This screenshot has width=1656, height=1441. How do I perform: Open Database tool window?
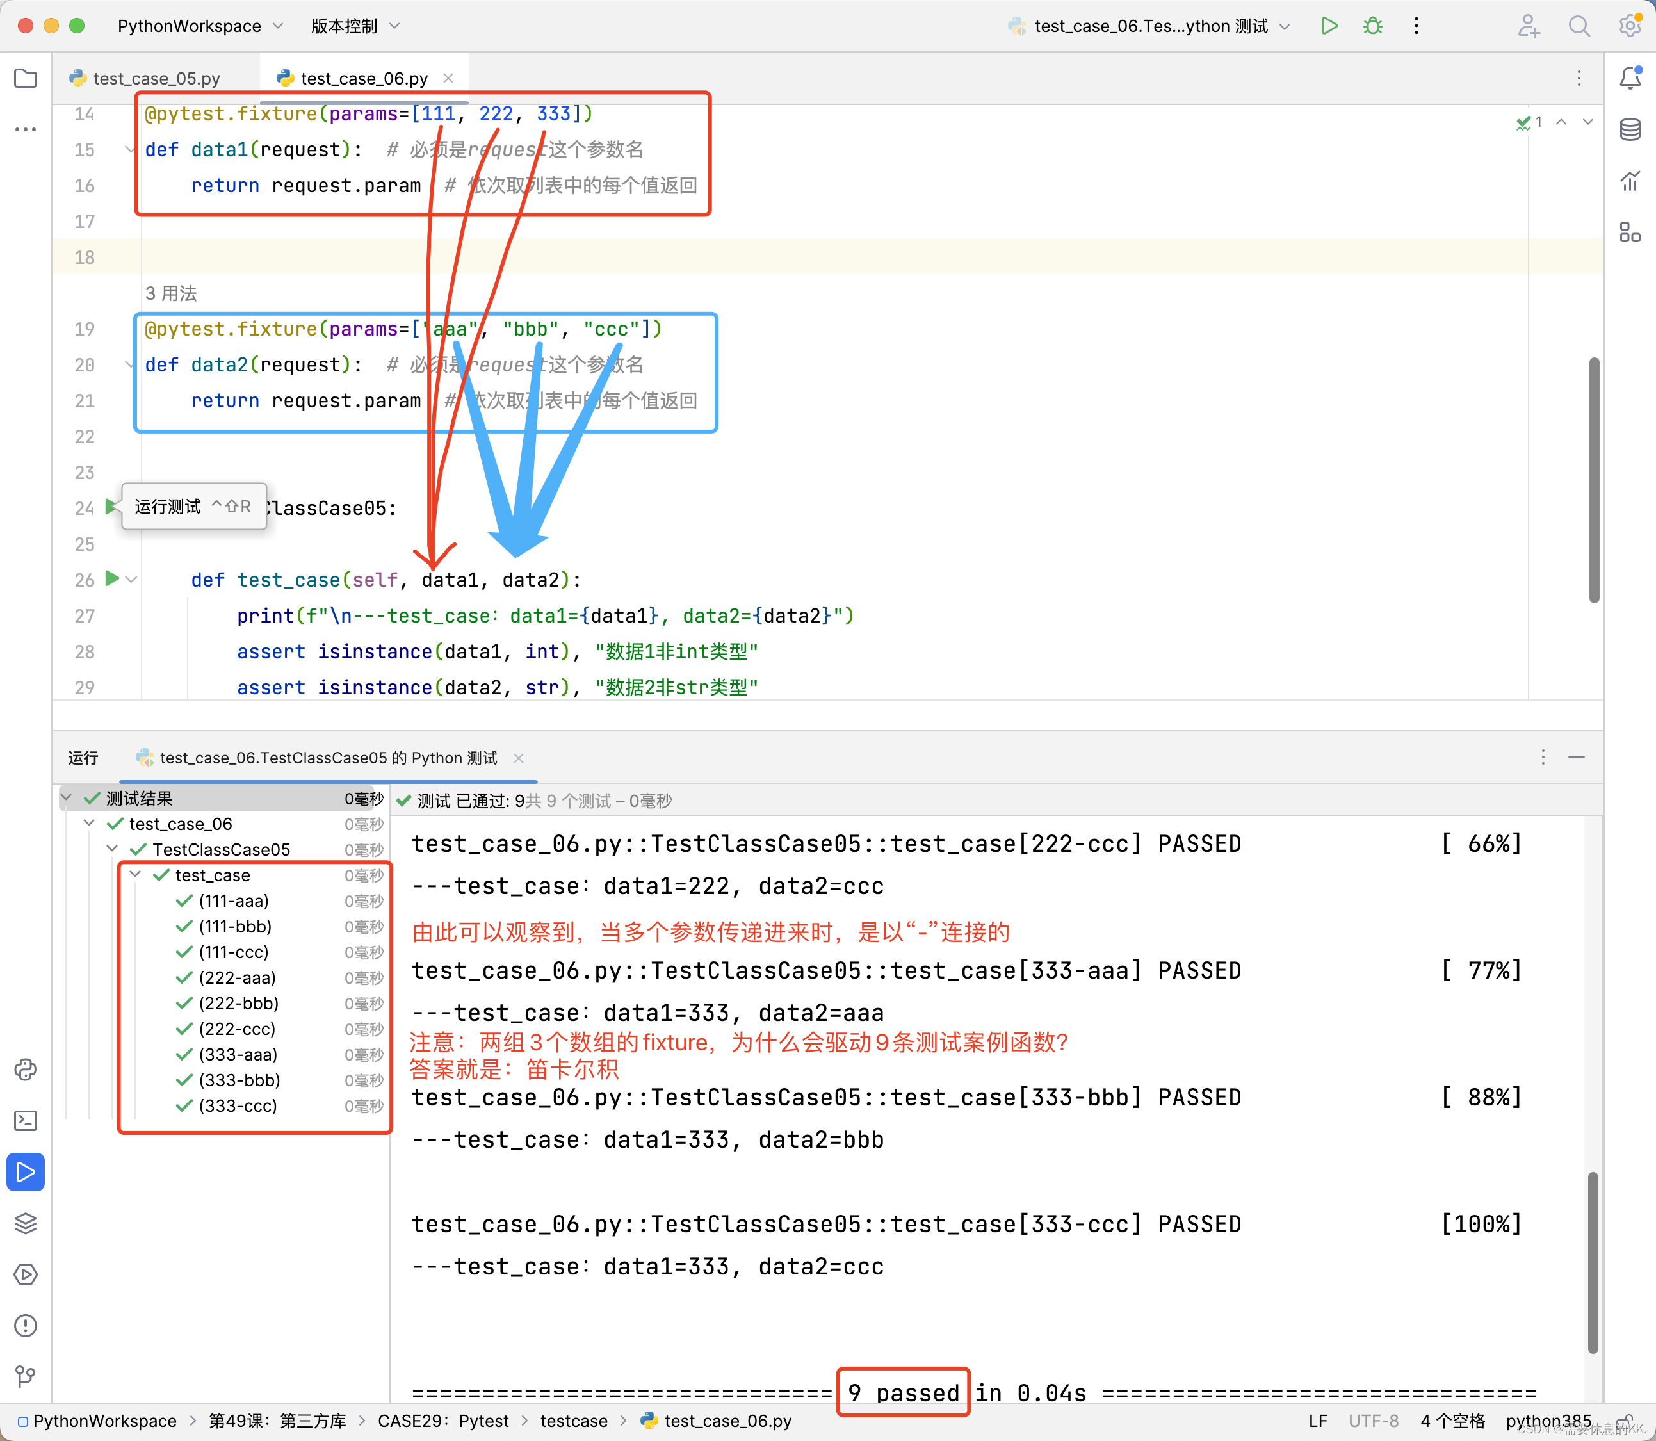pos(1630,129)
